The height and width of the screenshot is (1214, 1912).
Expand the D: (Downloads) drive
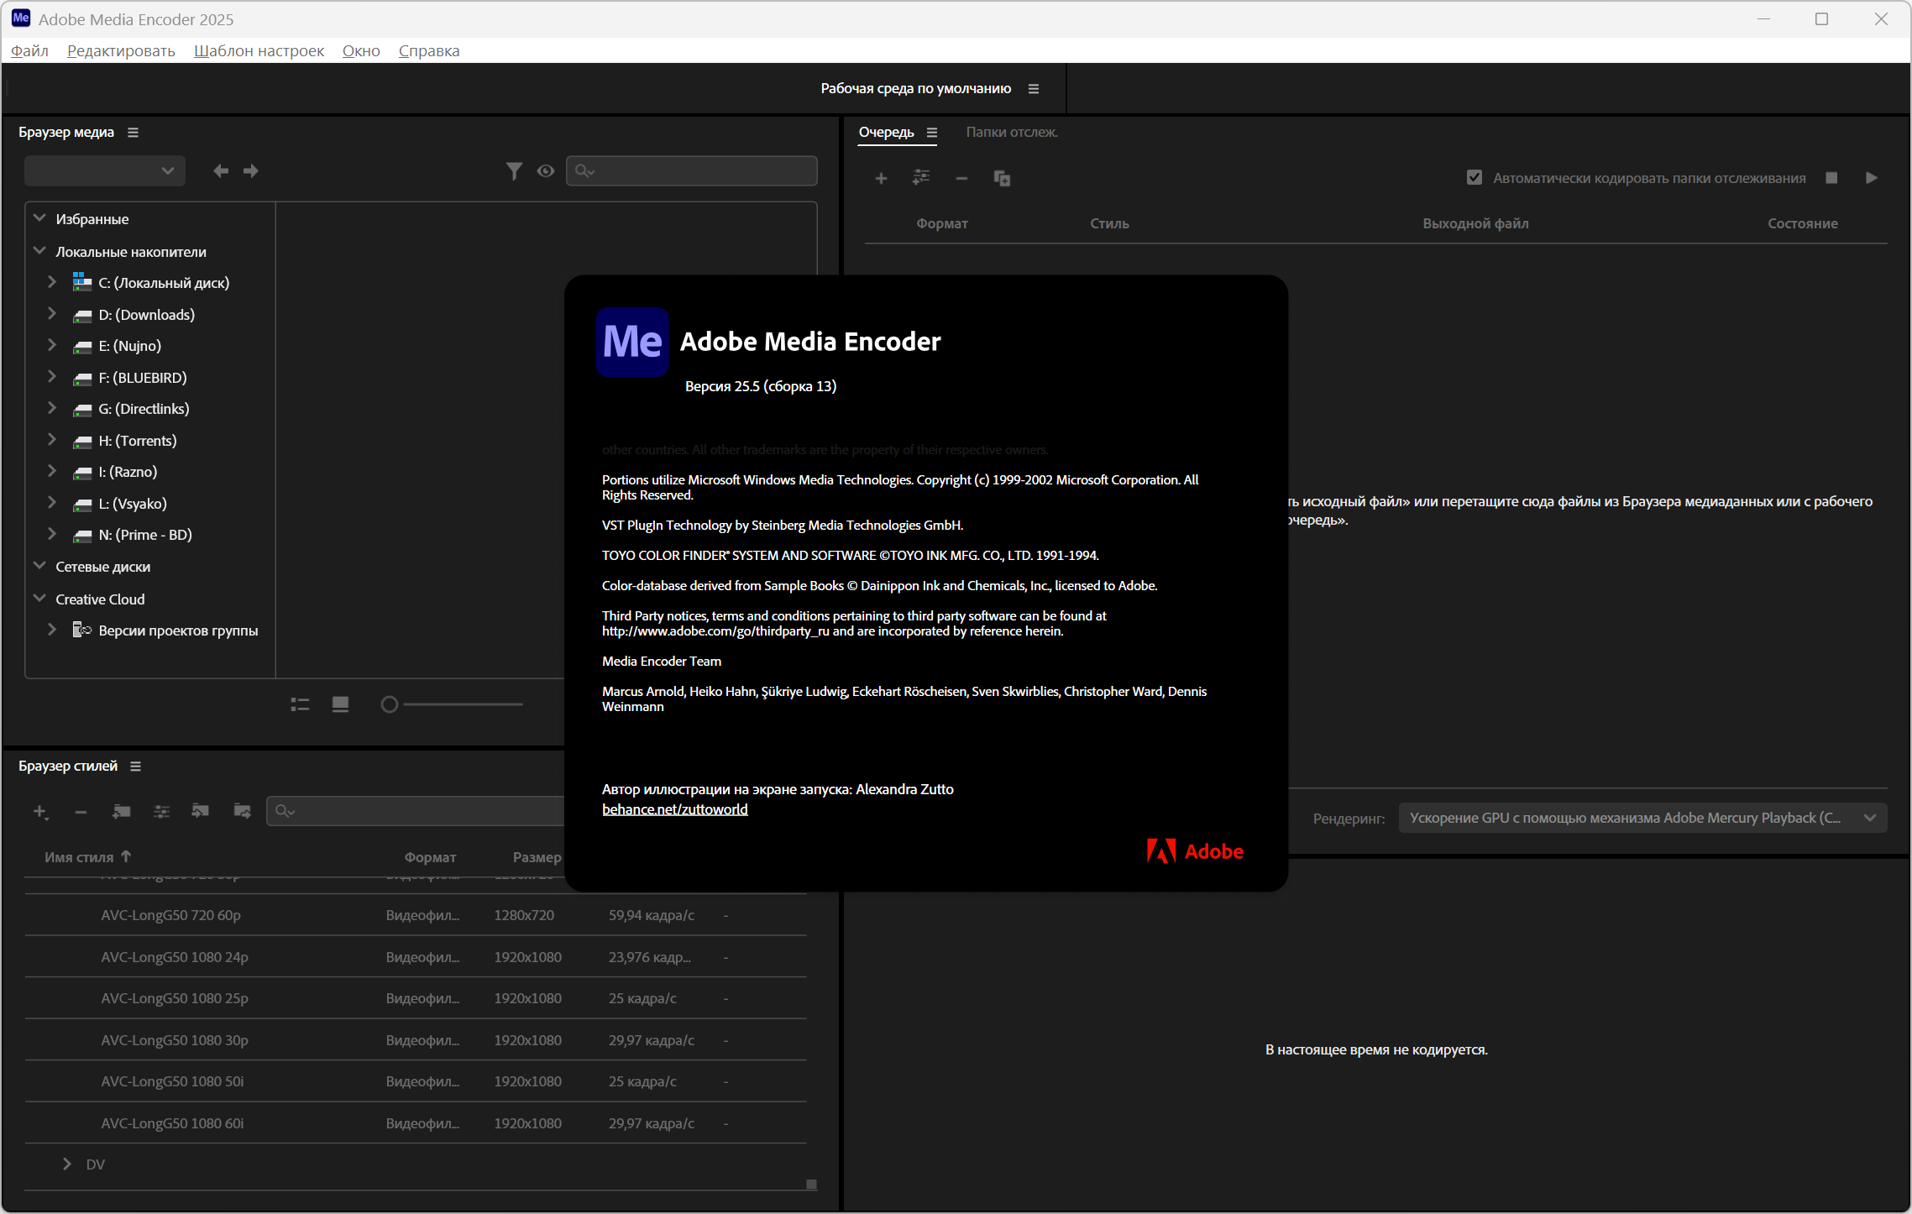click(x=52, y=314)
